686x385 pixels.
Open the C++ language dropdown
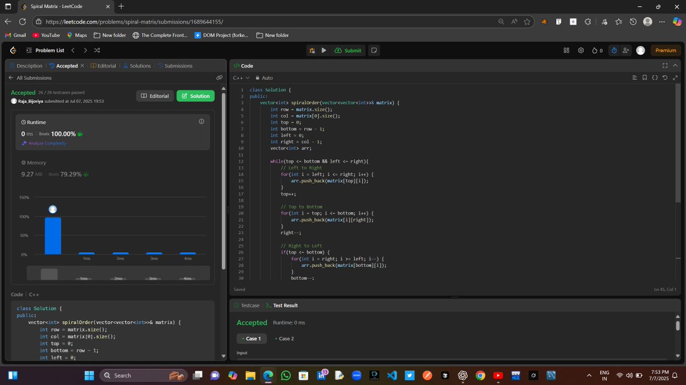242,78
